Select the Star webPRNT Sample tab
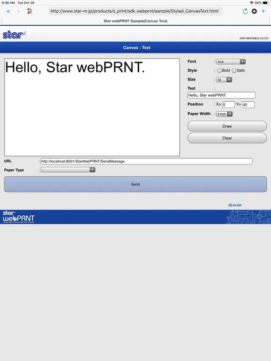This screenshot has width=271, height=361. (135, 21)
